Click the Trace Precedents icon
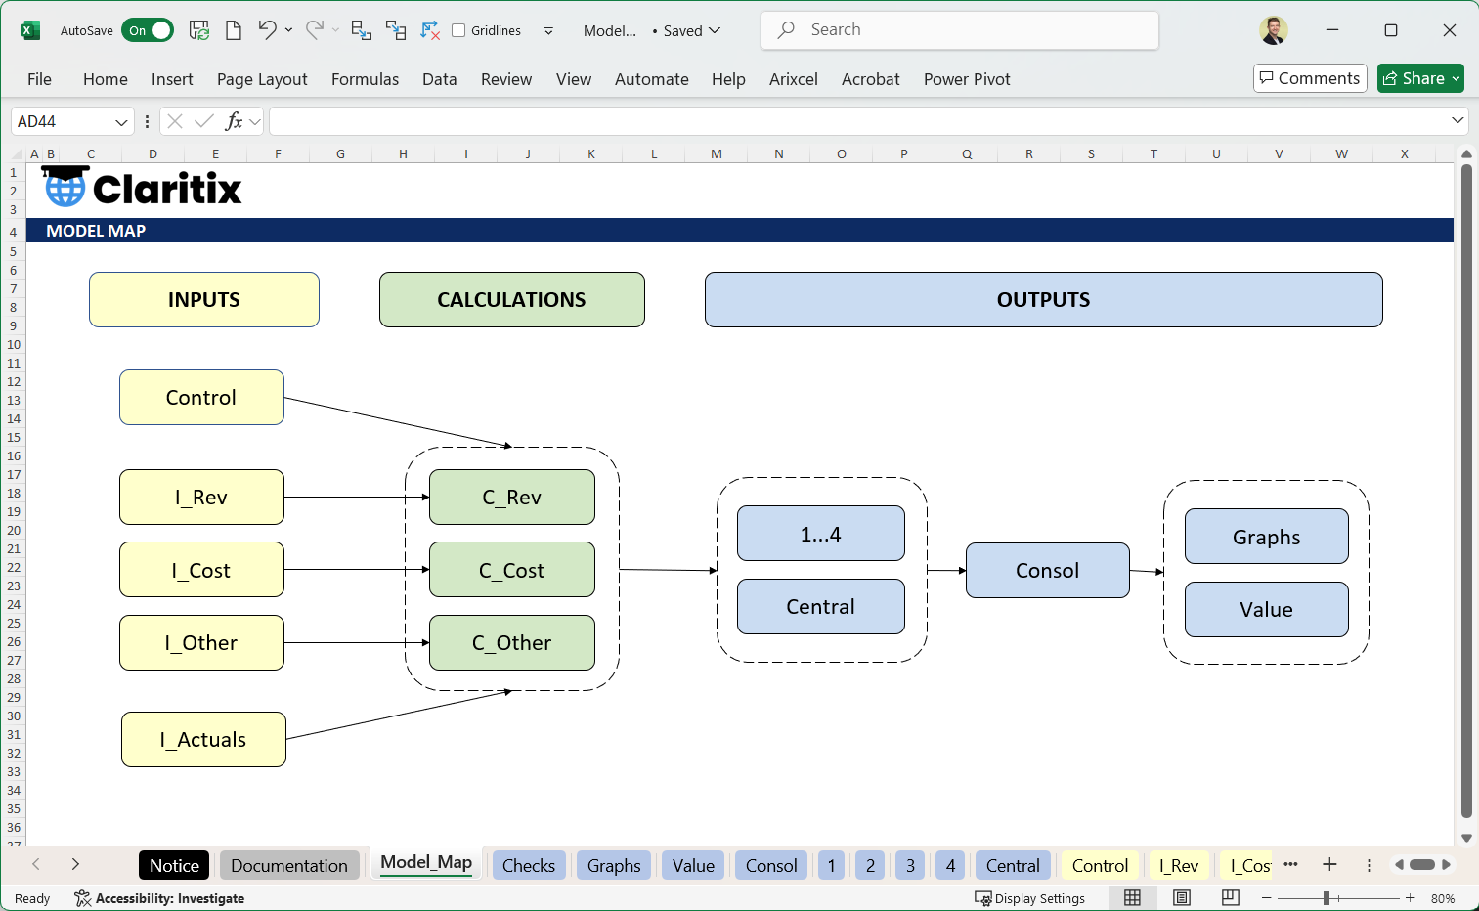Screen dimensions: 1479x911 click(x=361, y=30)
